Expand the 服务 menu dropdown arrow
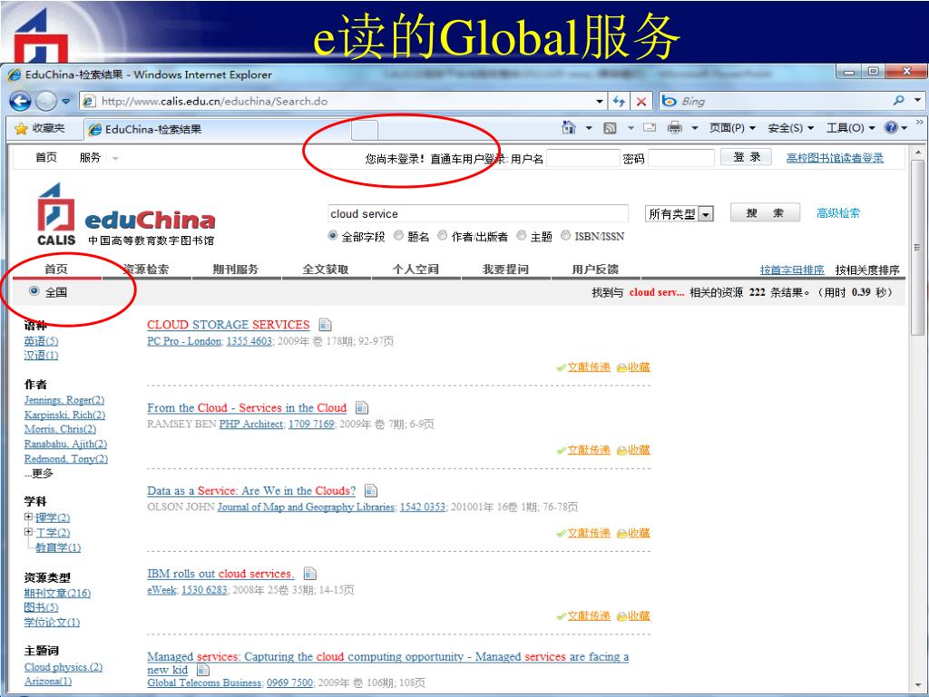 click(x=115, y=159)
